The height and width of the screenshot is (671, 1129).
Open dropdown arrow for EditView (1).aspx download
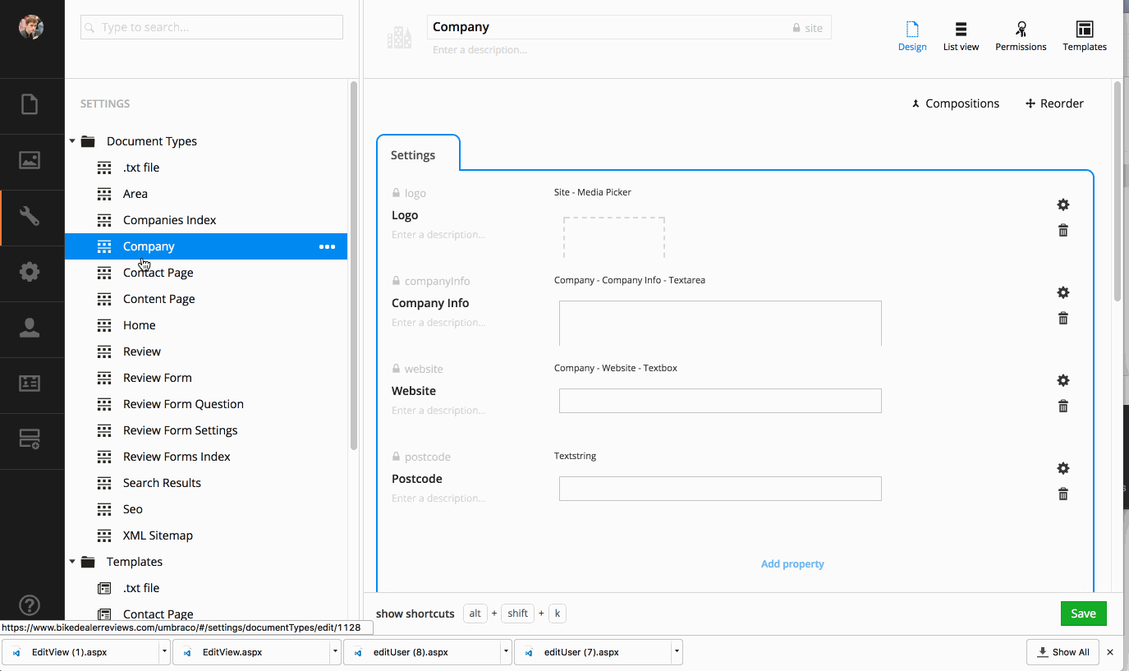click(164, 652)
